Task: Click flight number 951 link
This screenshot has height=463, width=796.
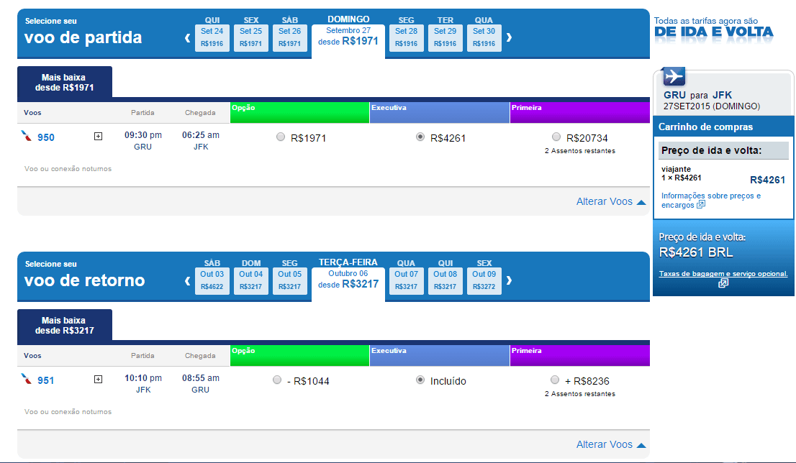Action: (x=46, y=380)
